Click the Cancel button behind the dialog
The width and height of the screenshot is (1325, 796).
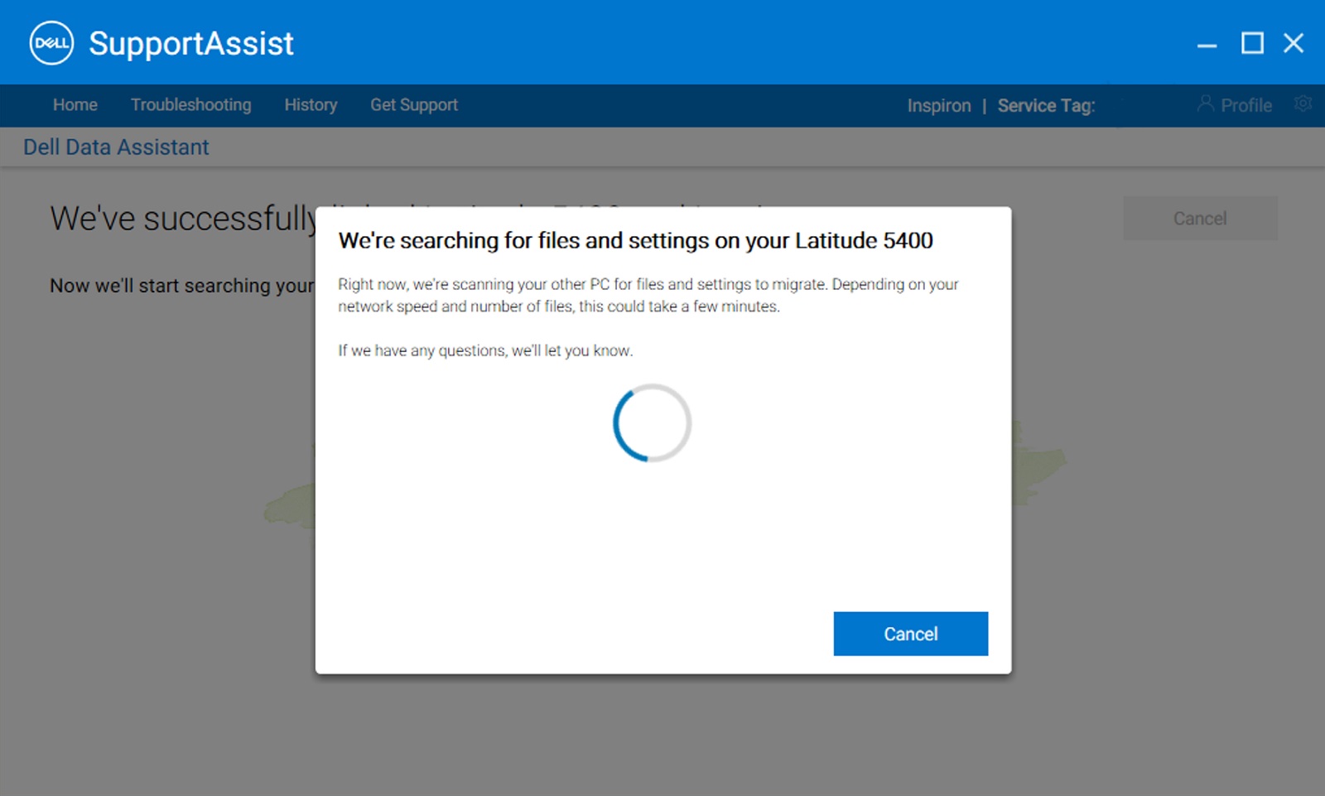(1200, 218)
